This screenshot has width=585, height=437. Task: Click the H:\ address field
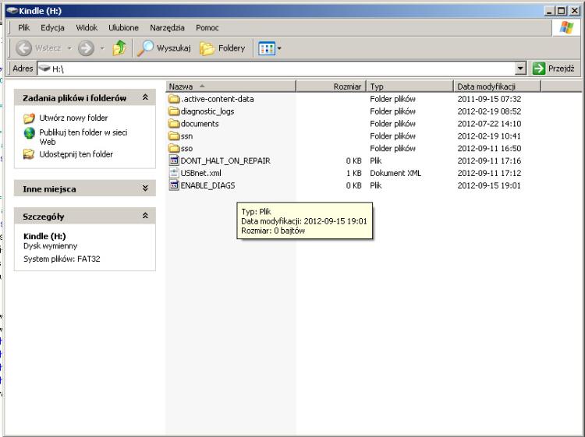[x=276, y=69]
